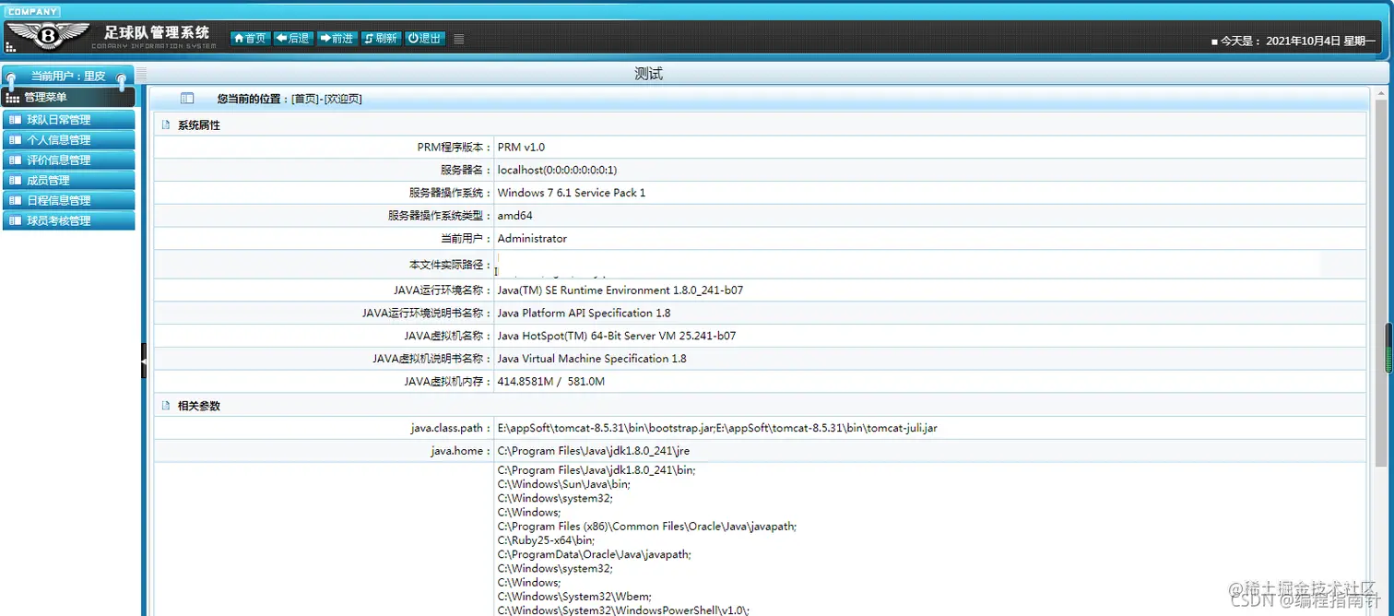Click the grip icon left of 测试 bar

click(x=142, y=74)
